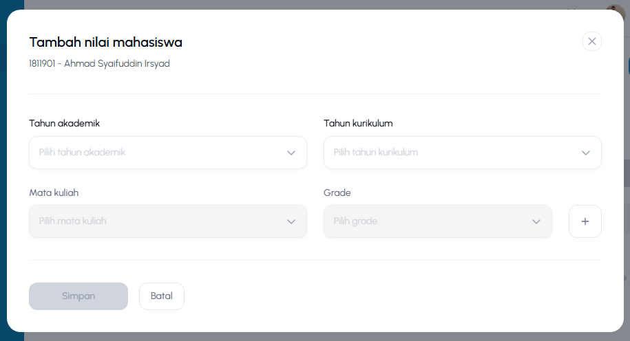Click the Tahun akademik field label
This screenshot has width=630, height=341.
coord(64,123)
